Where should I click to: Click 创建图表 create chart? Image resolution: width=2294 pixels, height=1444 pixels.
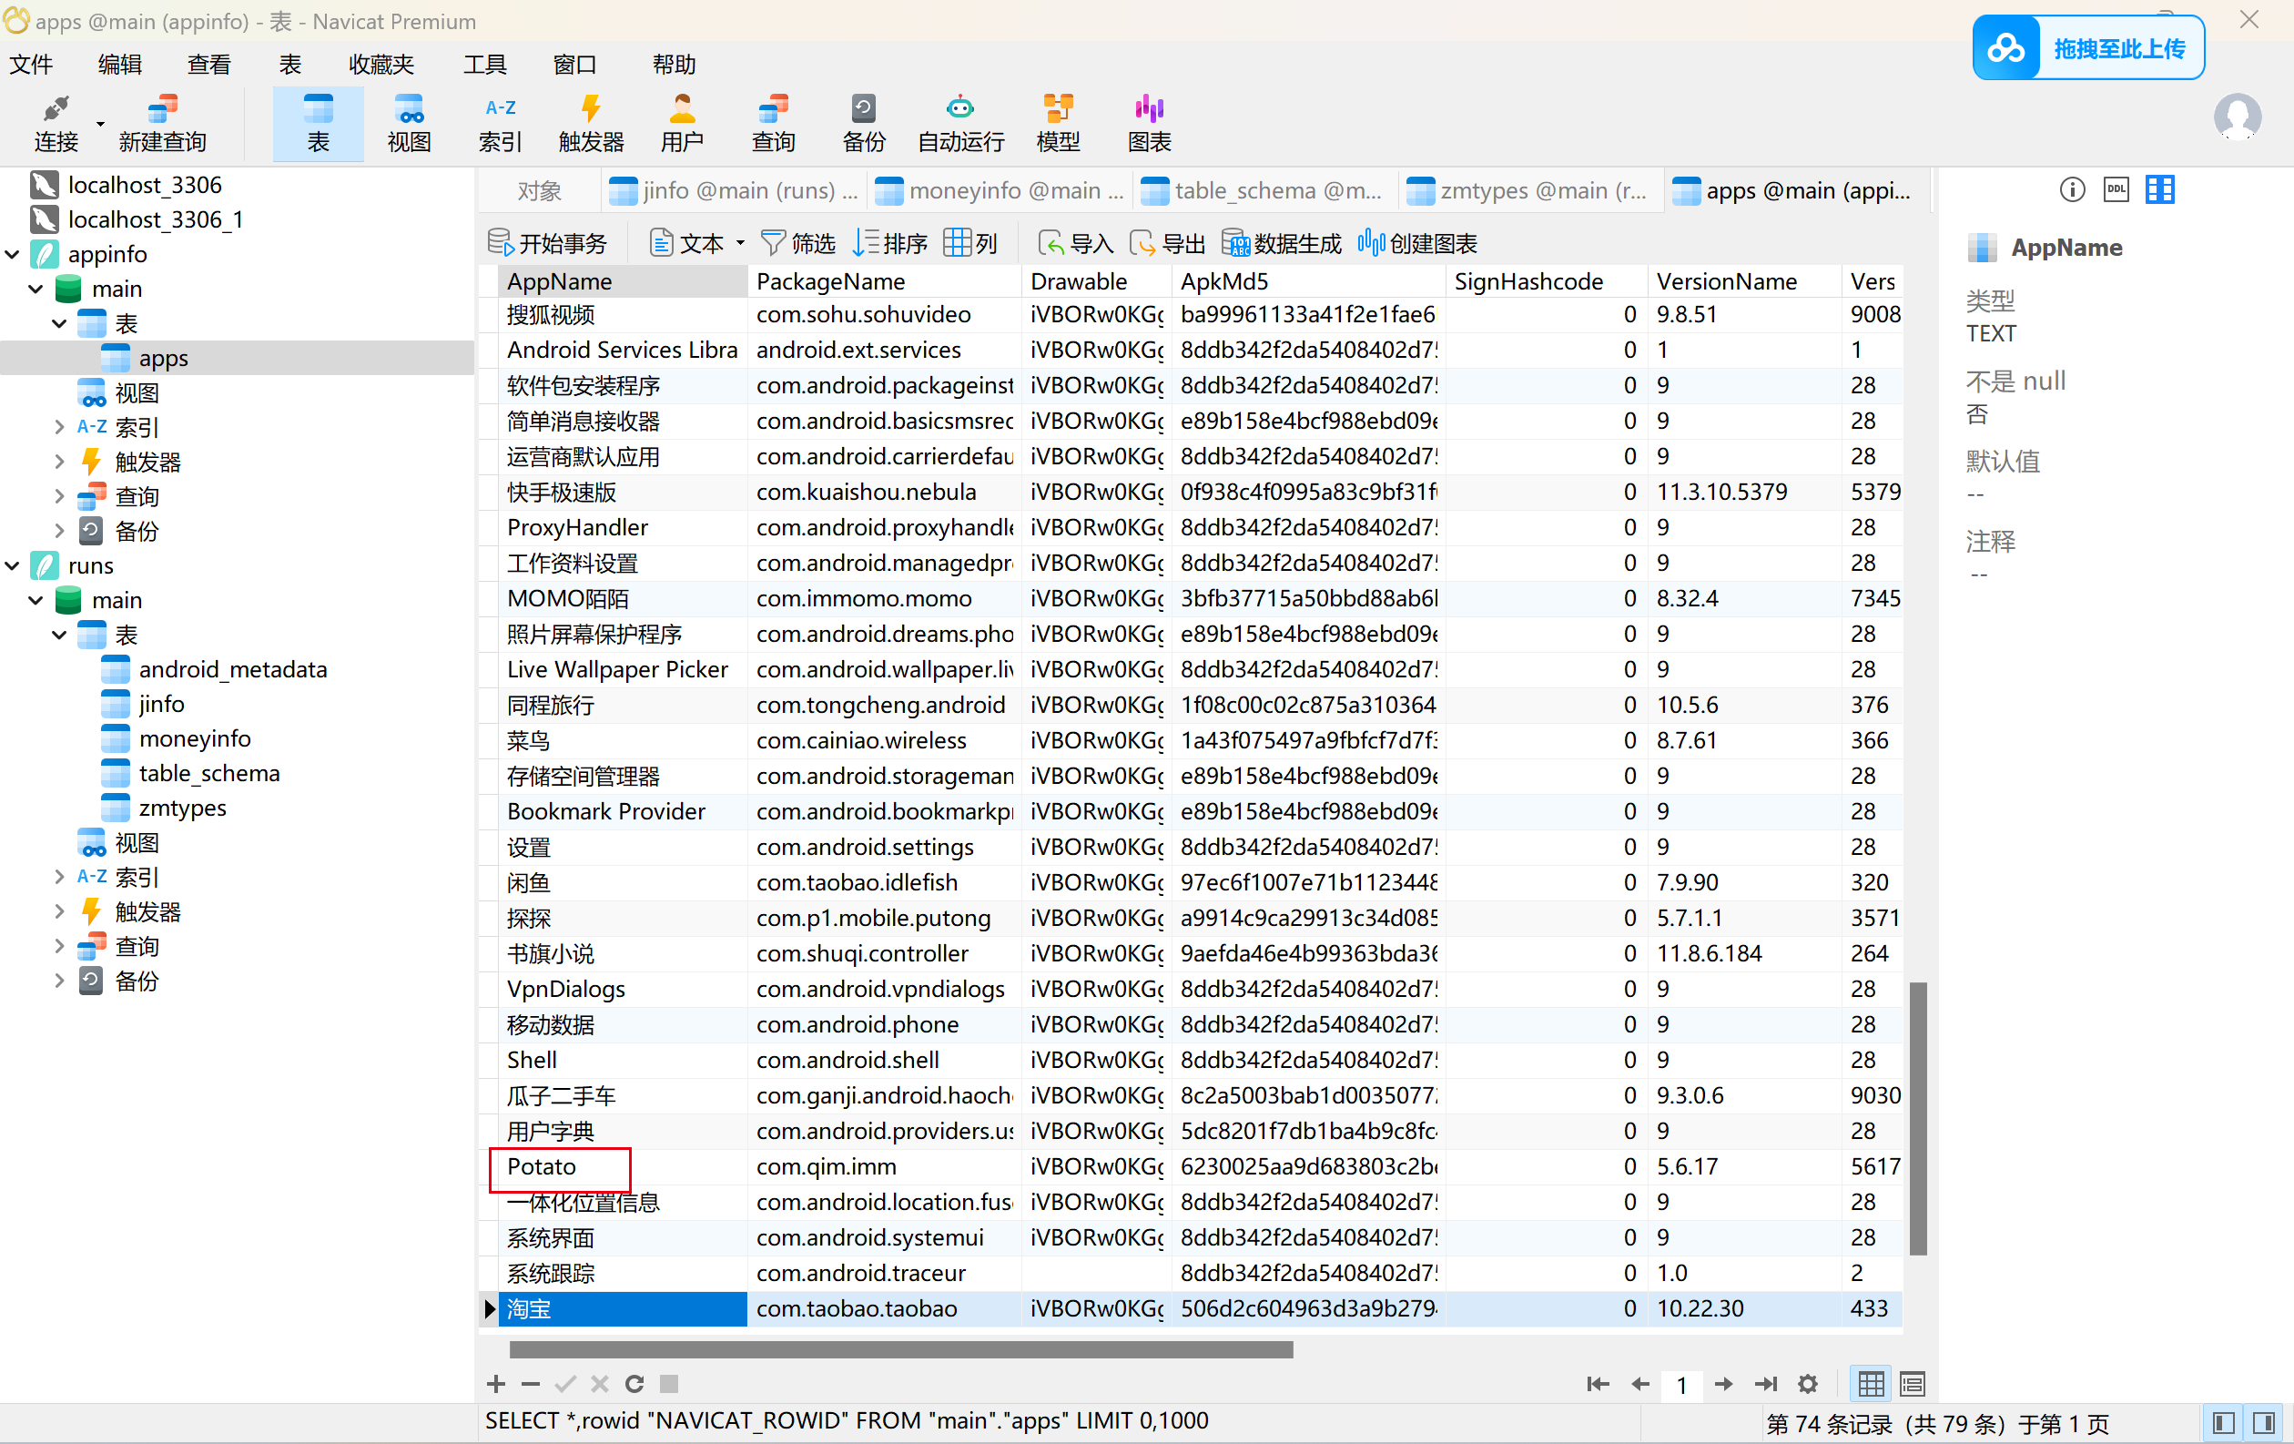(x=1417, y=243)
